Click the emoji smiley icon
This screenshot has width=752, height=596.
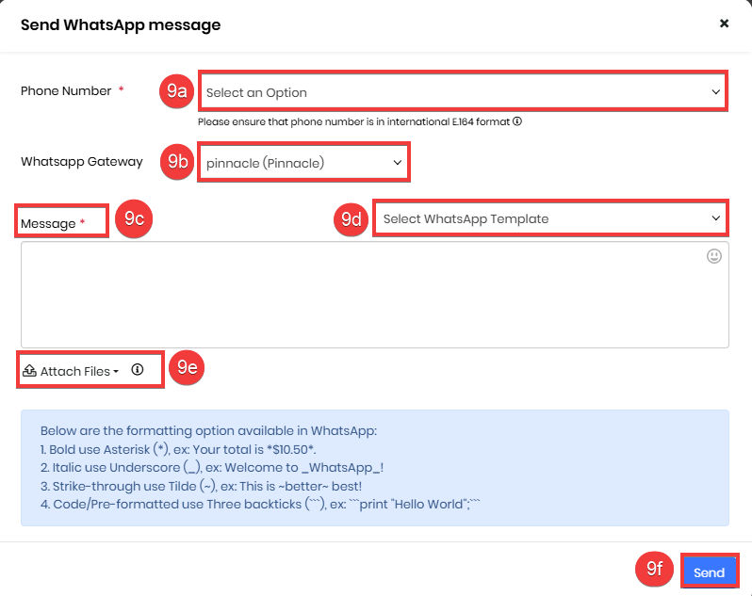(x=713, y=256)
